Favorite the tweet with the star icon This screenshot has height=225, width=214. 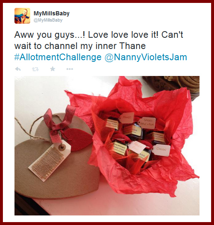point(53,69)
